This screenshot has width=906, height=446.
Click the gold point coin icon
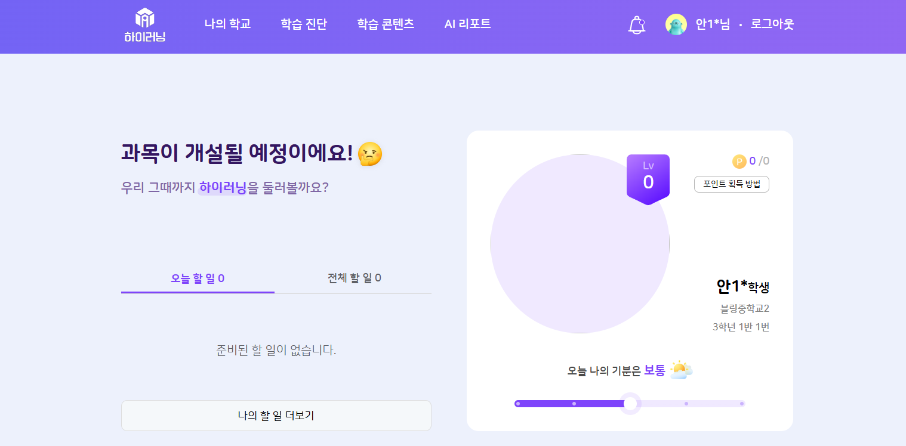tap(739, 161)
